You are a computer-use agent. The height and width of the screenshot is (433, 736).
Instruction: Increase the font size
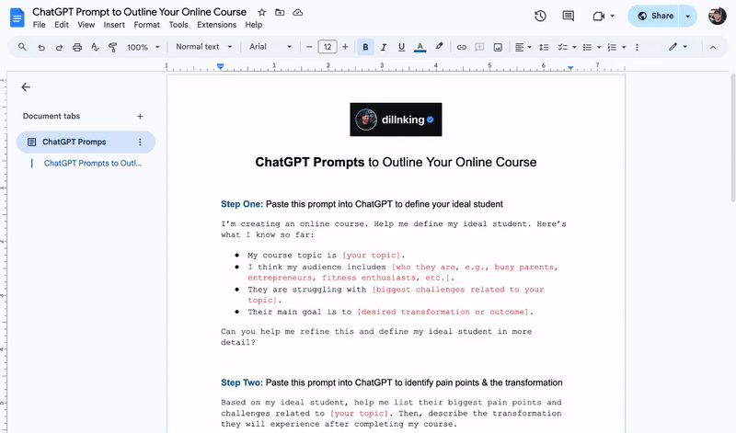pyautogui.click(x=346, y=47)
